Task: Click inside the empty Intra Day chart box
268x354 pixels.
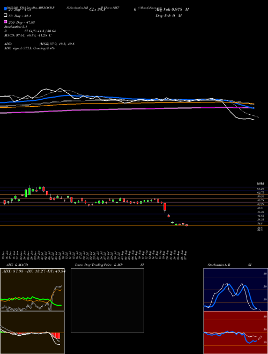Action: [x=107, y=300]
